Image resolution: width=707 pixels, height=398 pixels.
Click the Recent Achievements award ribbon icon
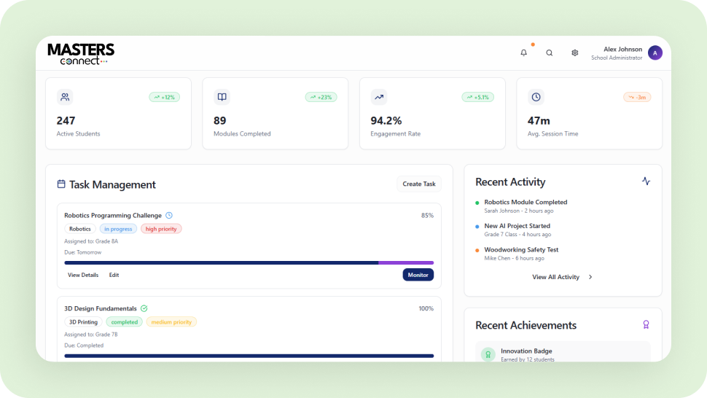[x=646, y=325]
